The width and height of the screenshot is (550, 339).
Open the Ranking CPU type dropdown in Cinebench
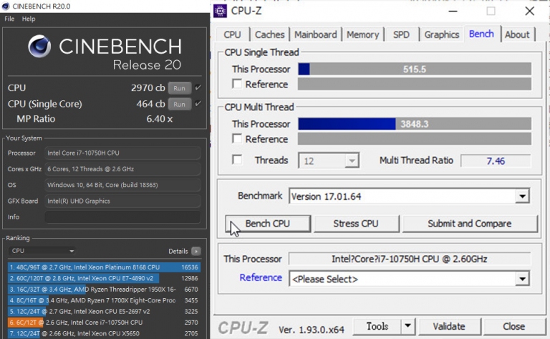click(x=42, y=251)
